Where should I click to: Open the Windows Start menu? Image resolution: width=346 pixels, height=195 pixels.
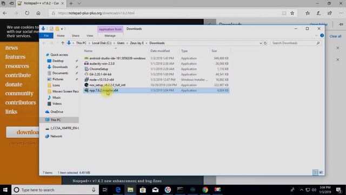(5, 190)
